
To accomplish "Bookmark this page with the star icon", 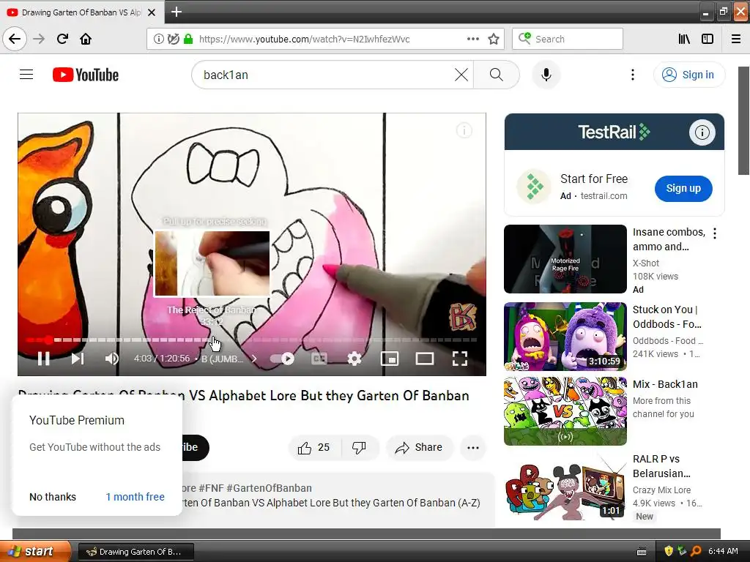I will (x=493, y=40).
